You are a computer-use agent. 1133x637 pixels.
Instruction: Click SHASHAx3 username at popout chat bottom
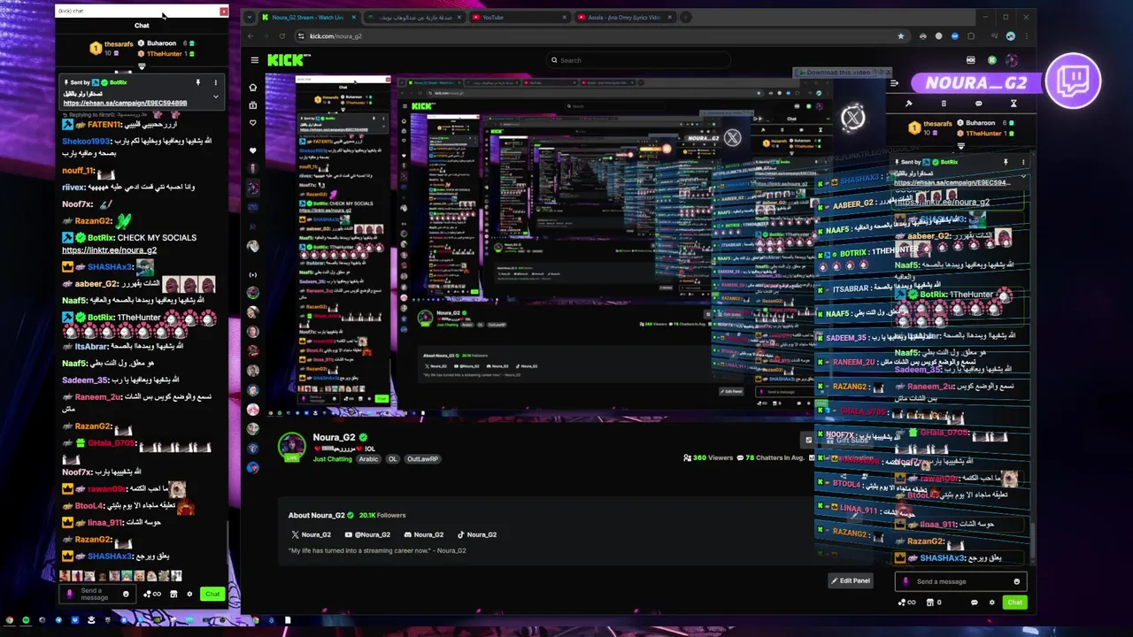[x=110, y=556]
